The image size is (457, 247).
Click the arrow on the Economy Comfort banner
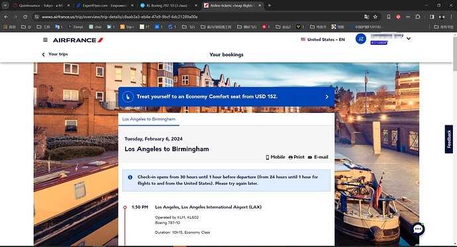pos(327,97)
